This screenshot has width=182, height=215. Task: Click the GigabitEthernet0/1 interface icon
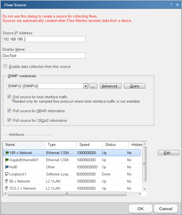tap(7, 160)
